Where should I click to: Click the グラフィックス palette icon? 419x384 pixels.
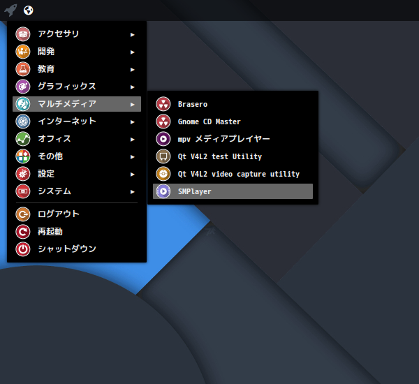(23, 87)
